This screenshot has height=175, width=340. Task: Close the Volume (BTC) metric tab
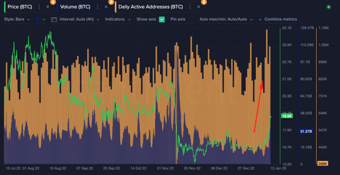pos(106,7)
